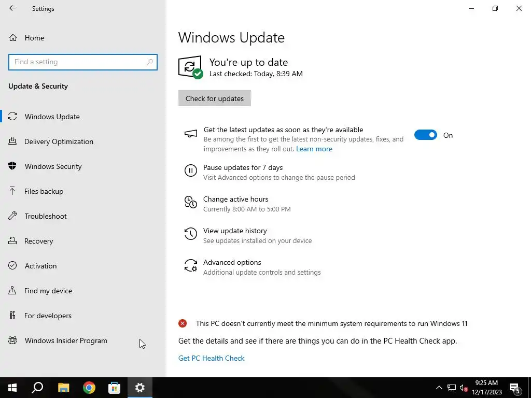Click 'You're up to date' status text
Viewport: 531px width, 398px height.
click(248, 62)
